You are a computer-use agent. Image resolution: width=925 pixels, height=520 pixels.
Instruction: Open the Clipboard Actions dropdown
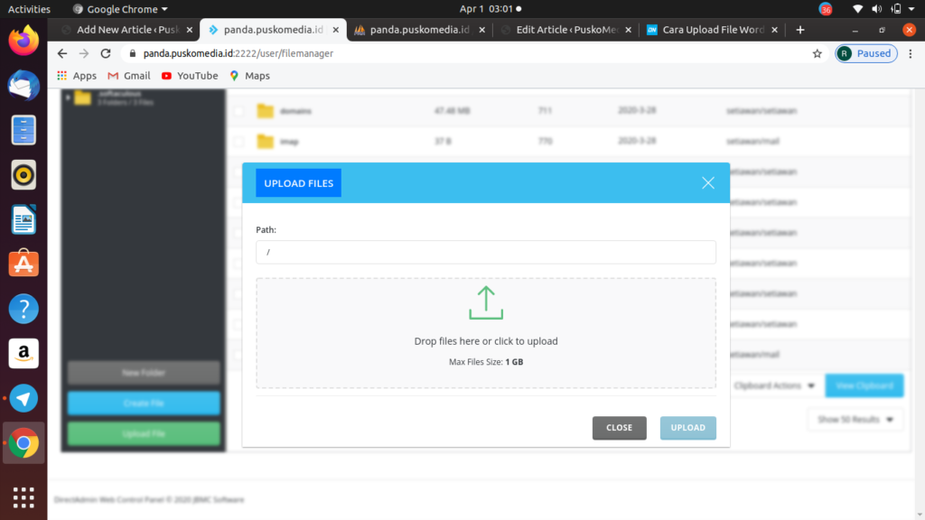[774, 385]
